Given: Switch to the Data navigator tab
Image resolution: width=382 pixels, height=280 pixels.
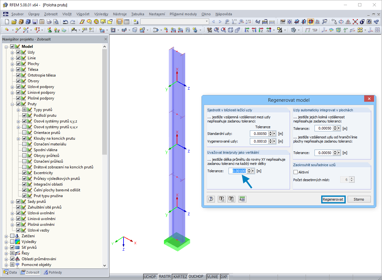Looking at the screenshot, I should click(10, 272).
